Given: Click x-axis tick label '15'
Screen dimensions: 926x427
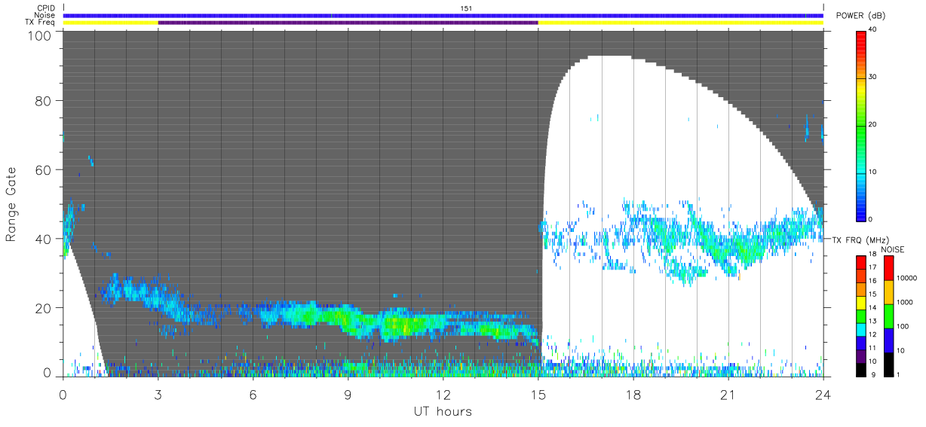Looking at the screenshot, I should (x=538, y=395).
